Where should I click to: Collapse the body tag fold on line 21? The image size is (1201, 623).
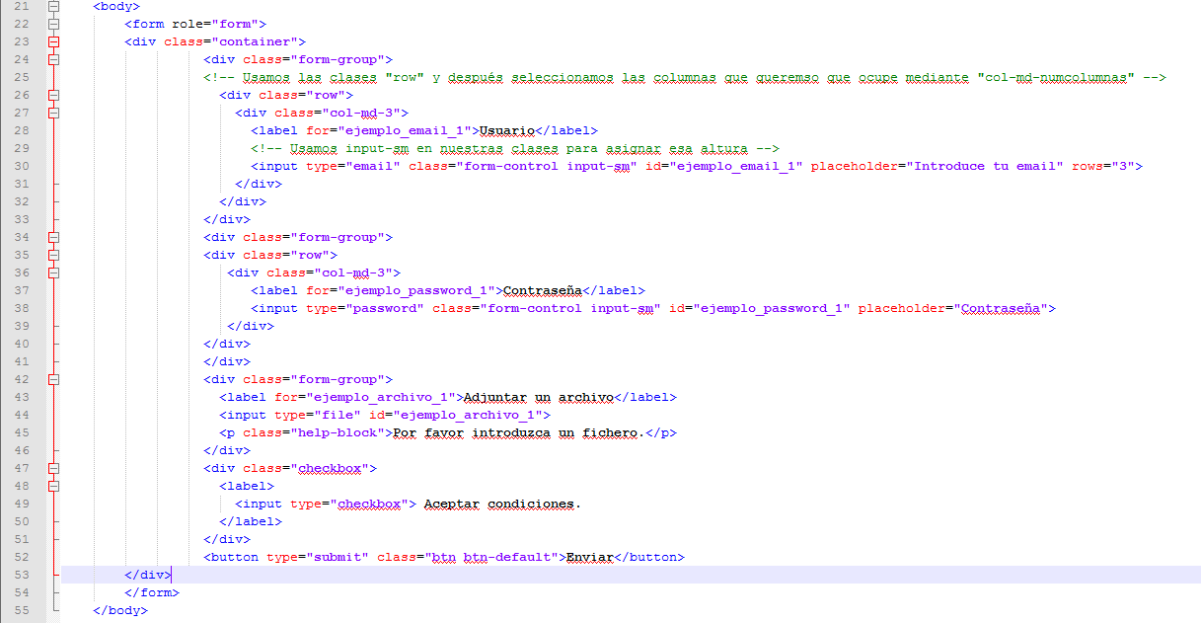(x=53, y=7)
